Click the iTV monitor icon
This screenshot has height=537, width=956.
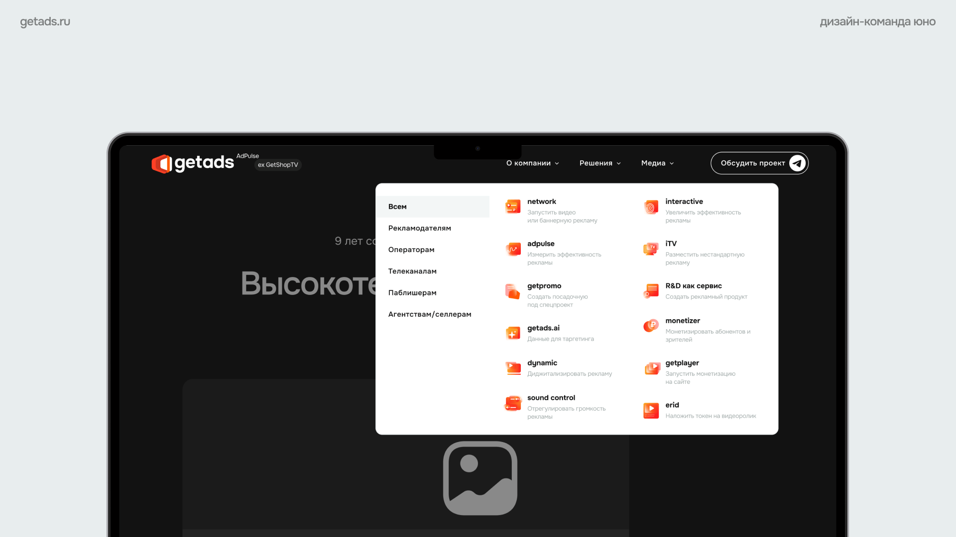[651, 249]
